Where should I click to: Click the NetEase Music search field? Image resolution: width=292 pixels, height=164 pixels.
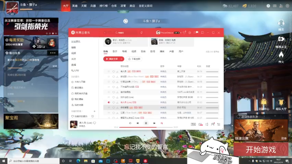[x=127, y=33]
